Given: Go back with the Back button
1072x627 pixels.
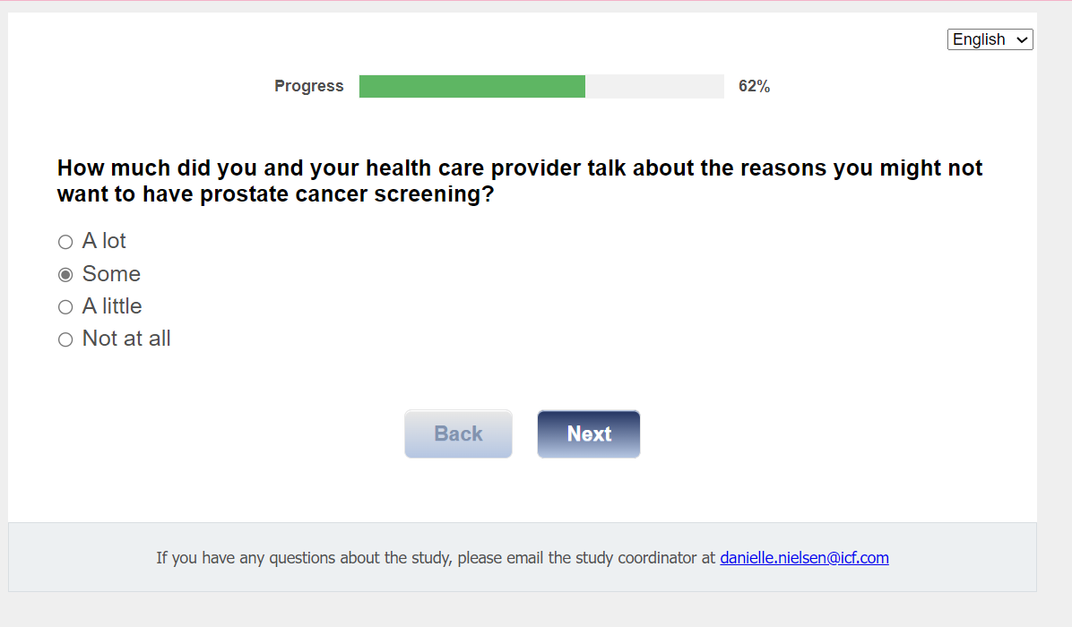Looking at the screenshot, I should (458, 434).
